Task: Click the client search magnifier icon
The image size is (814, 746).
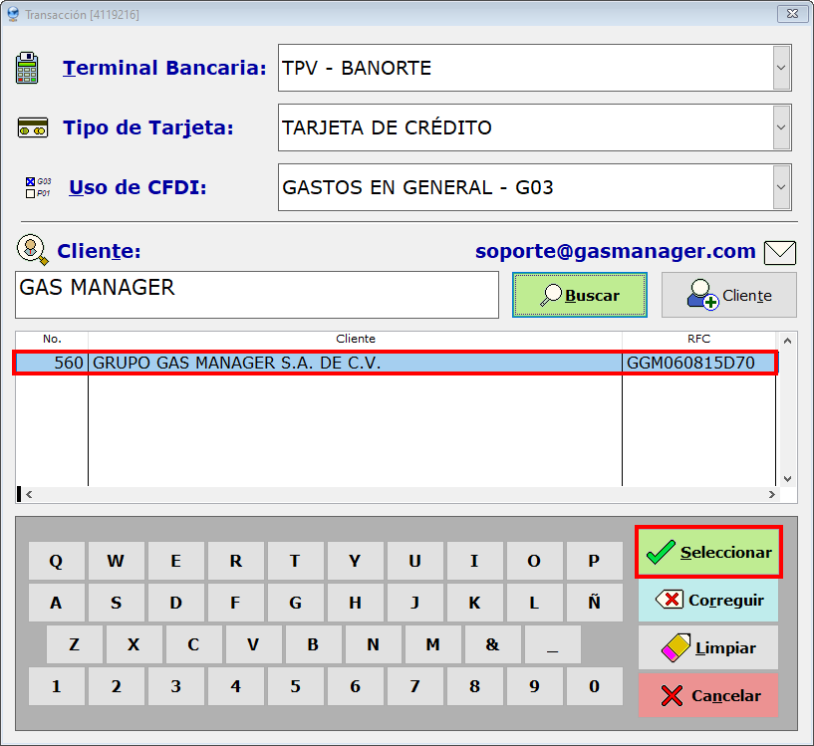Action: click(33, 250)
